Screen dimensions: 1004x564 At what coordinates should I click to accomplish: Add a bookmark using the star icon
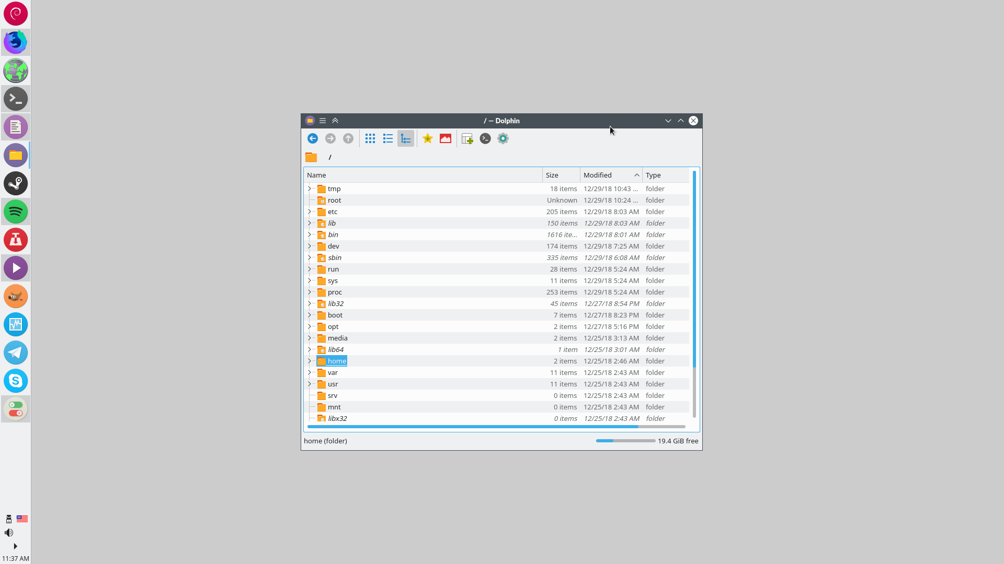(x=428, y=138)
